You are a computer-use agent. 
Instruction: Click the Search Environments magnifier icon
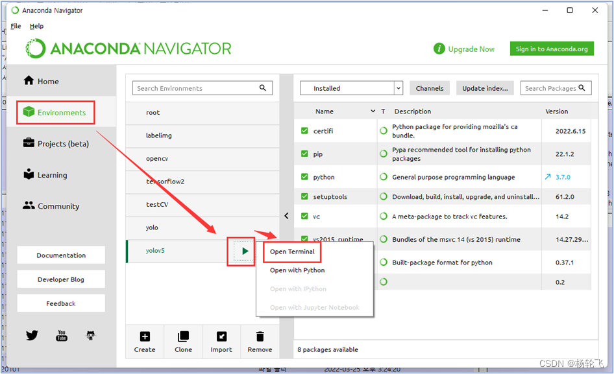(263, 88)
